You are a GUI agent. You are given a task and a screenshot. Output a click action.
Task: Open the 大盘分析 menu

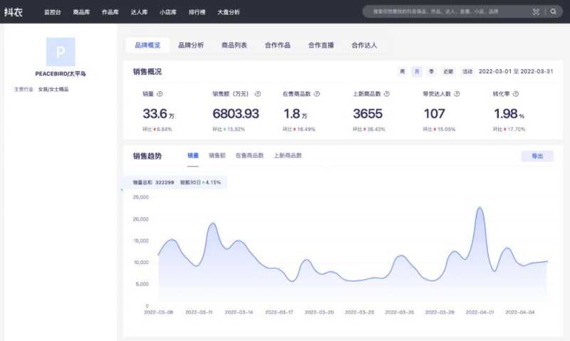point(229,12)
